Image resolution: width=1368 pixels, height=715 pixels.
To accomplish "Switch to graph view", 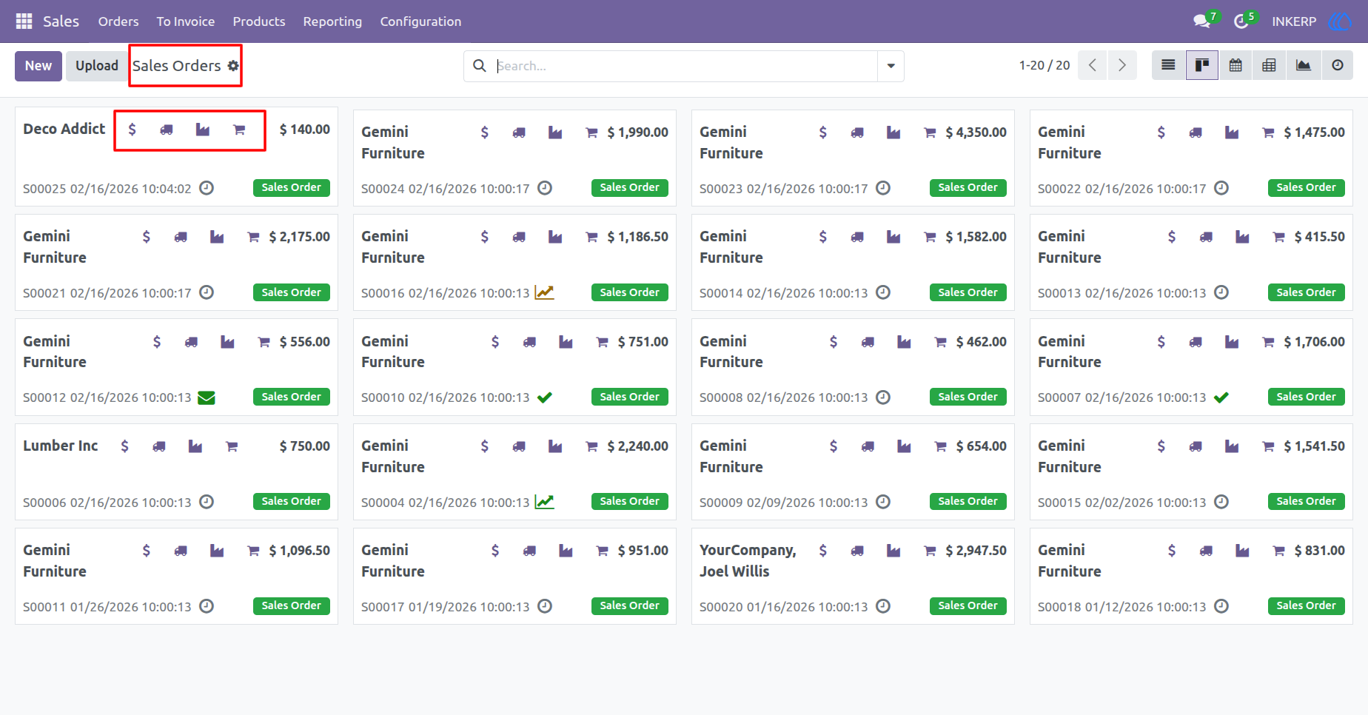I will coord(1303,65).
